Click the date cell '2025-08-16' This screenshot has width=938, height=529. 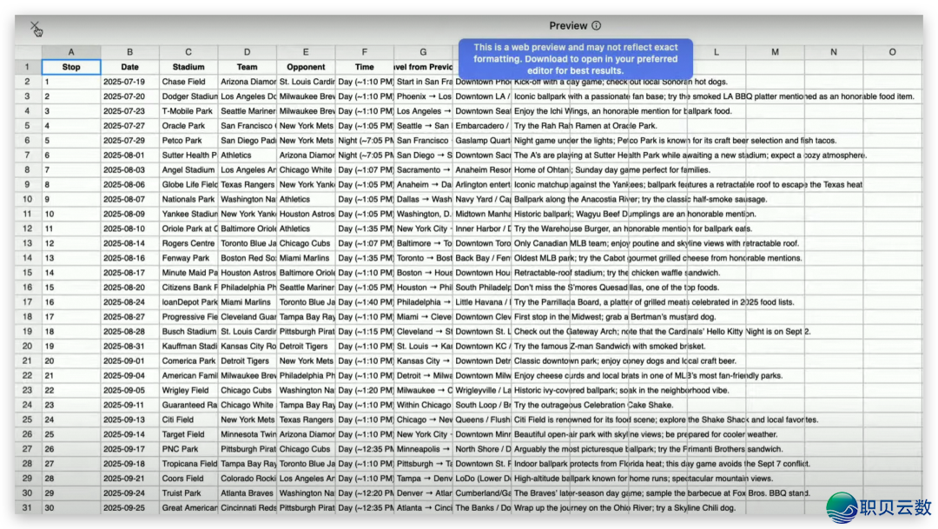[x=129, y=258]
